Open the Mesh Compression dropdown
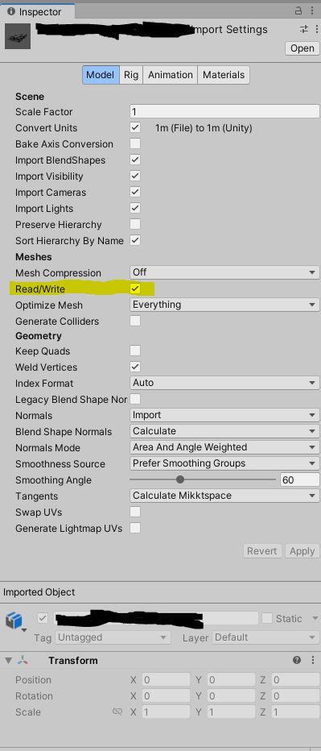This screenshot has width=321, height=751. 224,272
